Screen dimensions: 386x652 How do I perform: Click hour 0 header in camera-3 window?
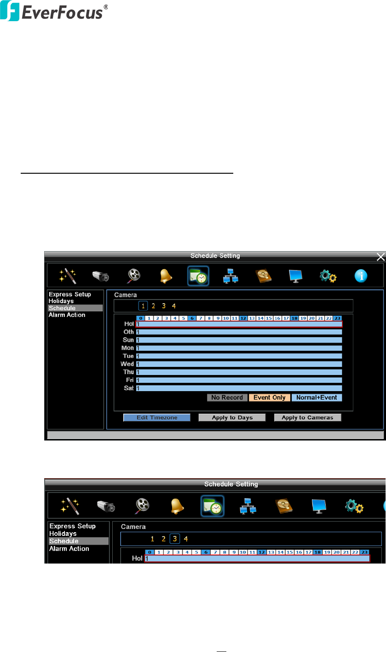point(150,552)
